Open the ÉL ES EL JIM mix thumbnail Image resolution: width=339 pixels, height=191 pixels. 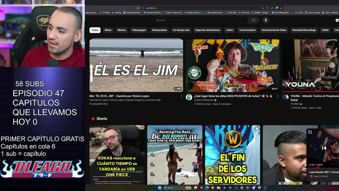136,66
